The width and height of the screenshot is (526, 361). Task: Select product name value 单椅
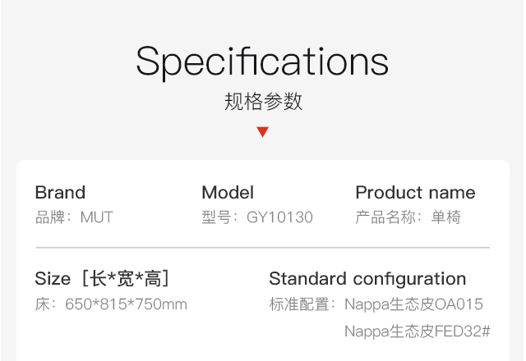coord(446,217)
